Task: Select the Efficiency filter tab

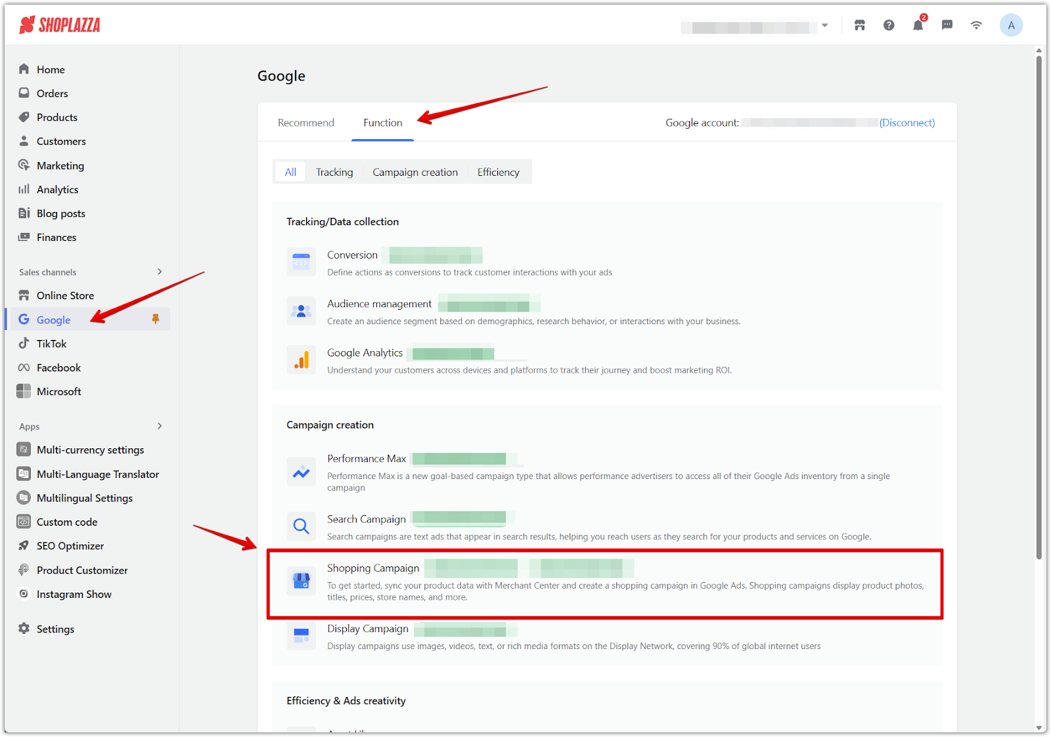Action: pyautogui.click(x=499, y=172)
